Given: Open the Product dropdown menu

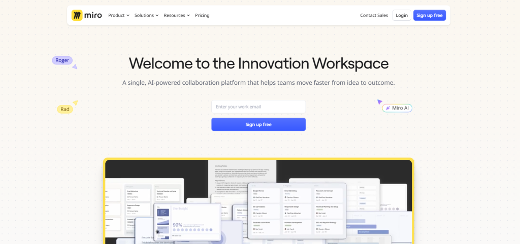Looking at the screenshot, I should [119, 15].
